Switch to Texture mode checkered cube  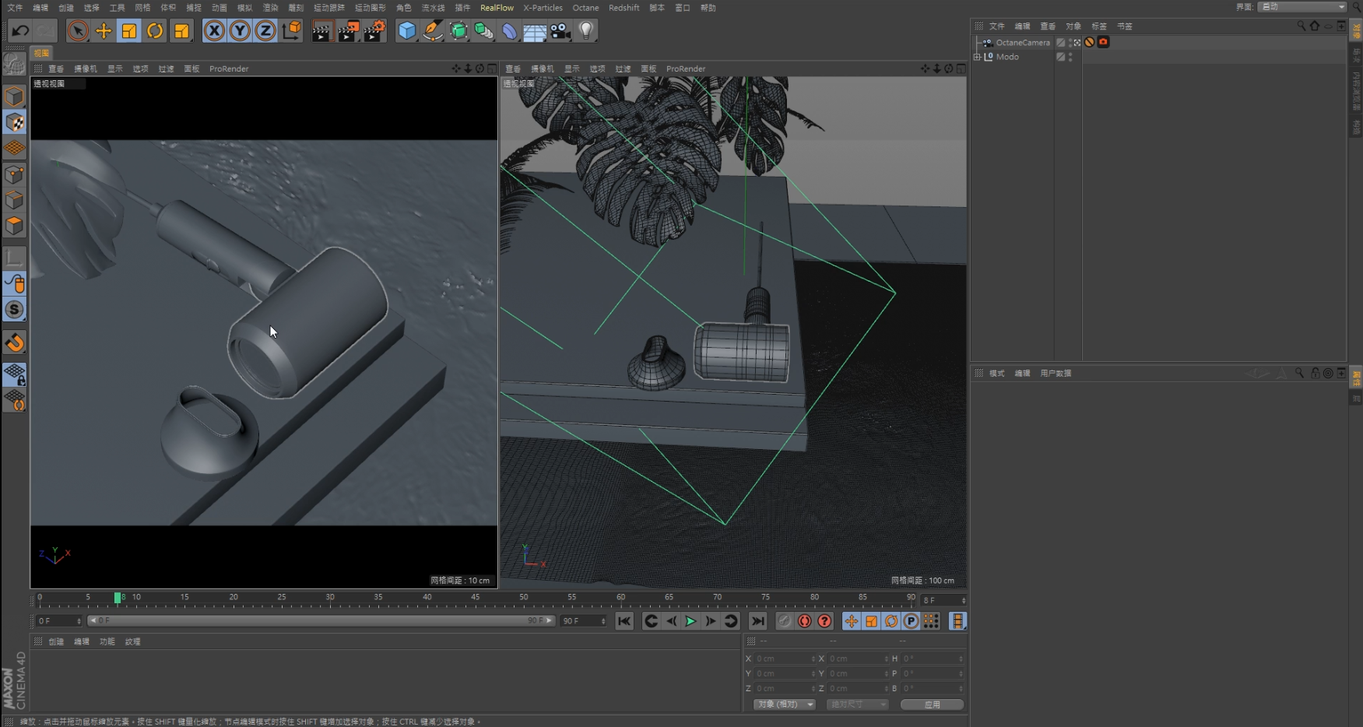tap(14, 122)
